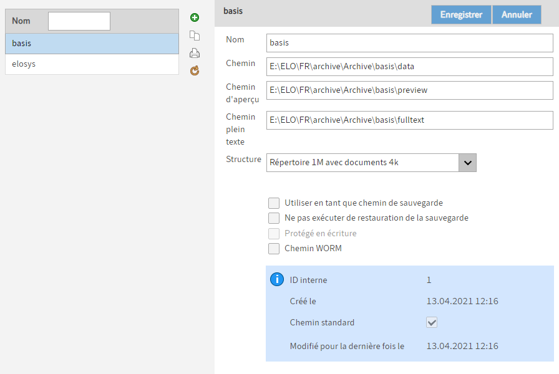Screen dimensions: 559x374
Task: Click the ID interne value 1
Action: pyautogui.click(x=429, y=280)
